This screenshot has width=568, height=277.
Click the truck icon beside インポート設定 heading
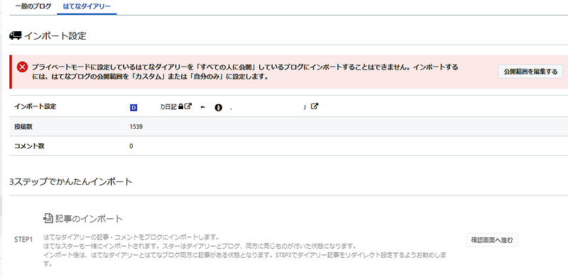15,35
